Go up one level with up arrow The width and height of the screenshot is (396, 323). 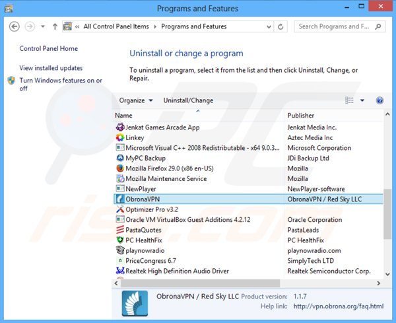click(55, 26)
